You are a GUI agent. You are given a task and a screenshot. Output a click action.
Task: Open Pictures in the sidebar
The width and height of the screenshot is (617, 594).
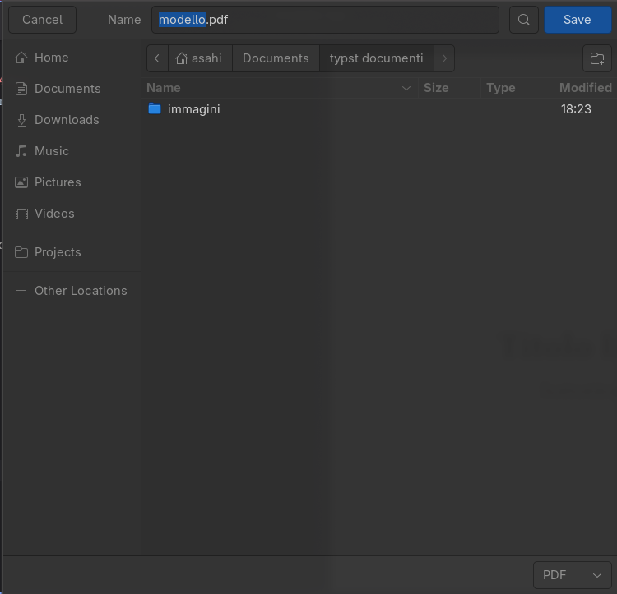pyautogui.click(x=72, y=182)
